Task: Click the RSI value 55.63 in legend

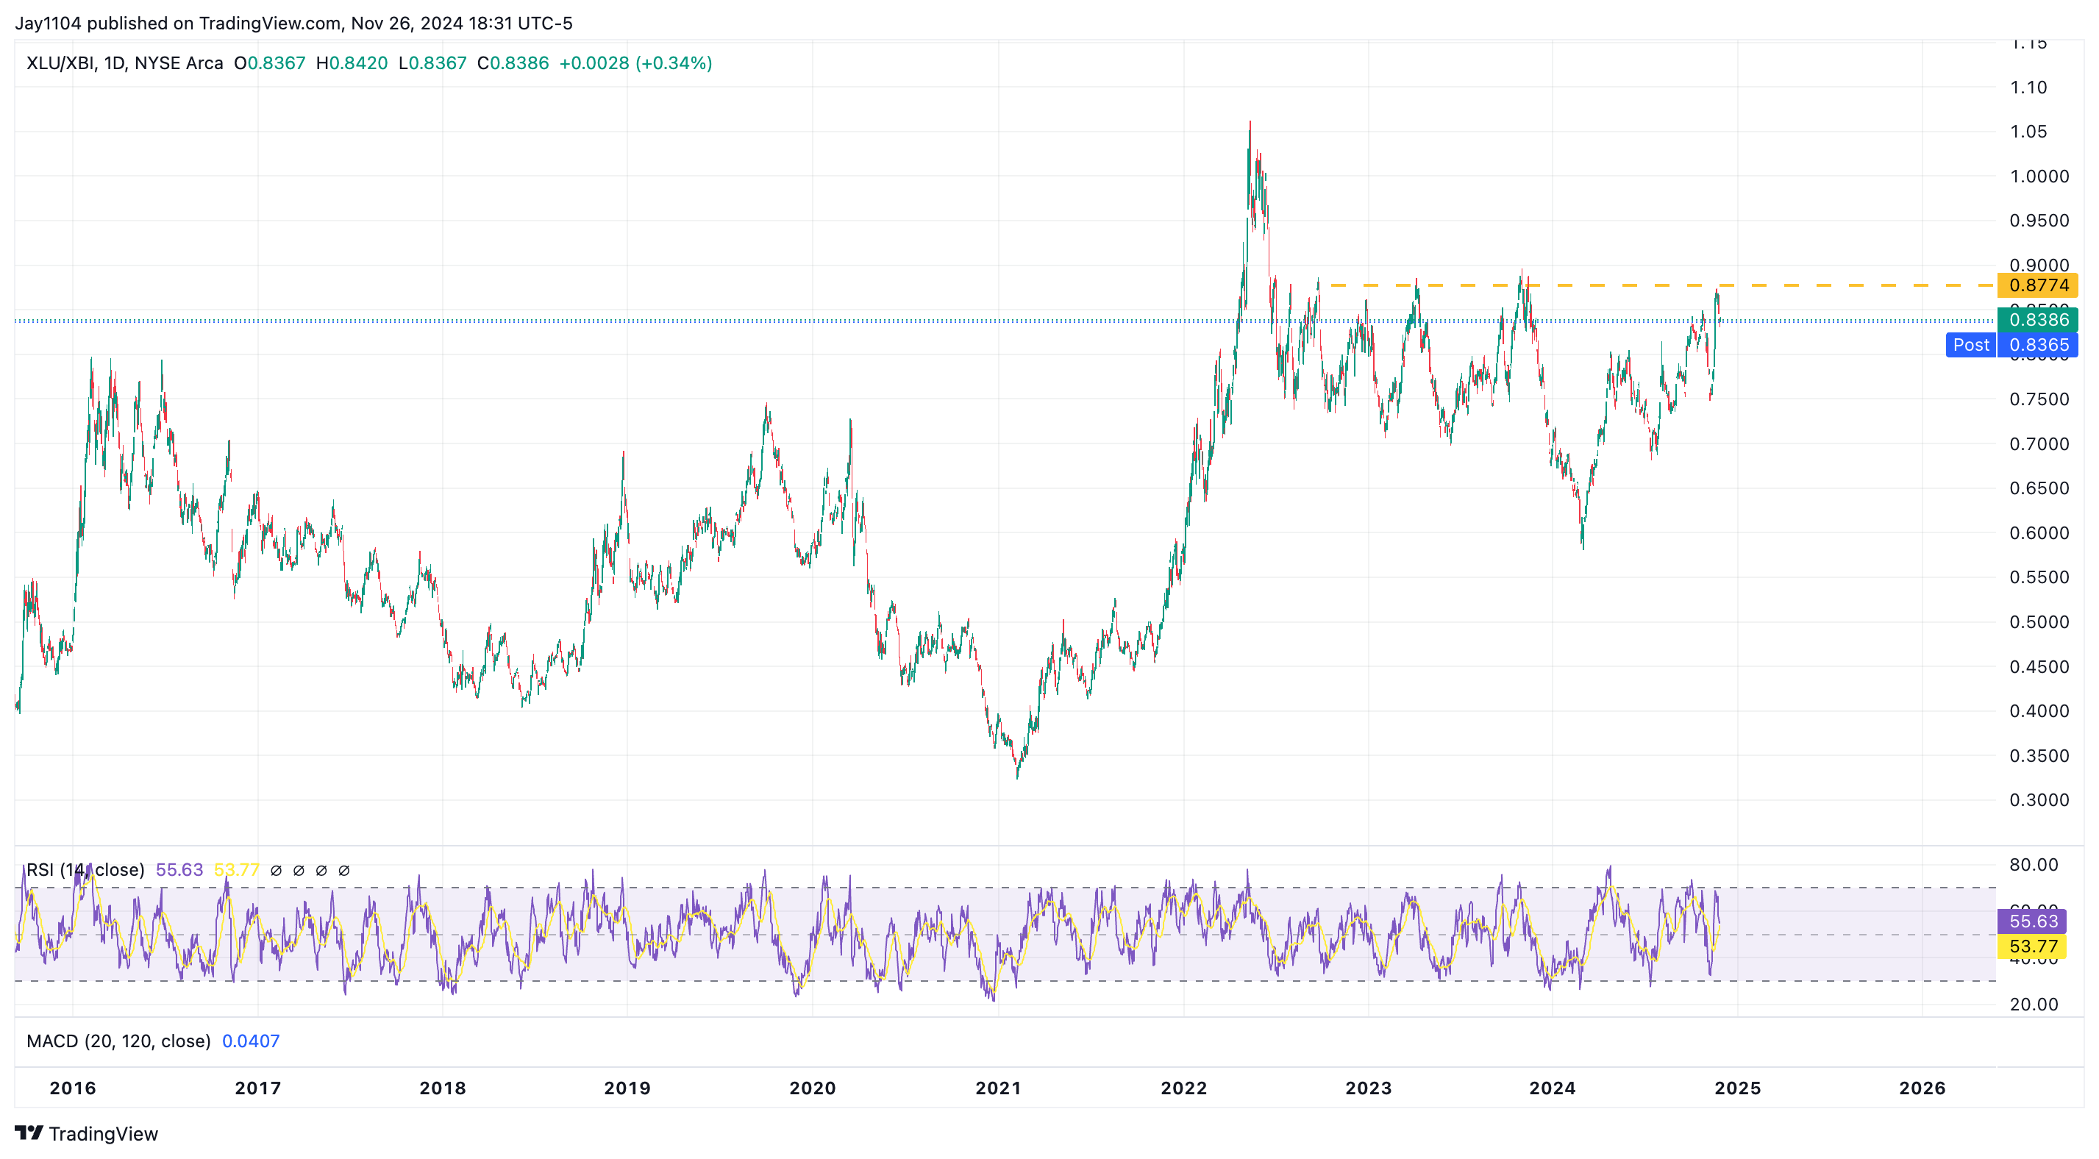Action: pyautogui.click(x=179, y=870)
